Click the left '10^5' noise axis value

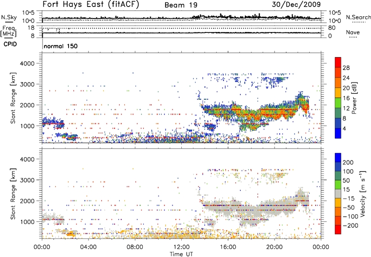28,13
